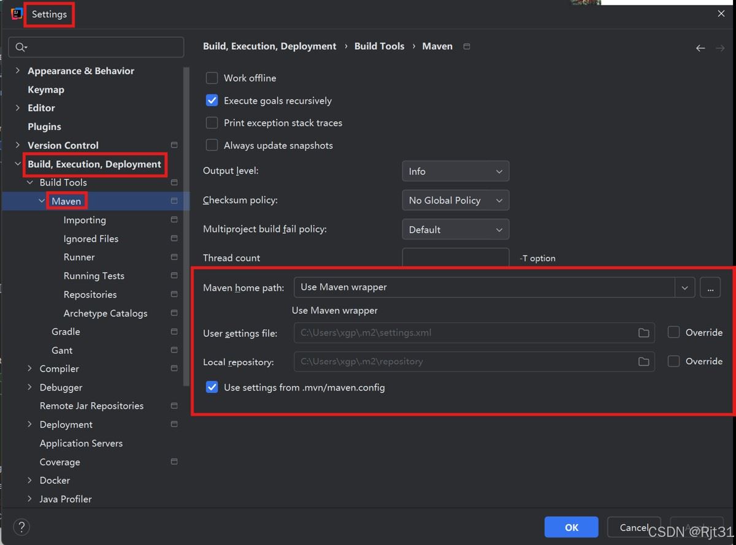
Task: Click the help question mark icon
Action: 21,527
